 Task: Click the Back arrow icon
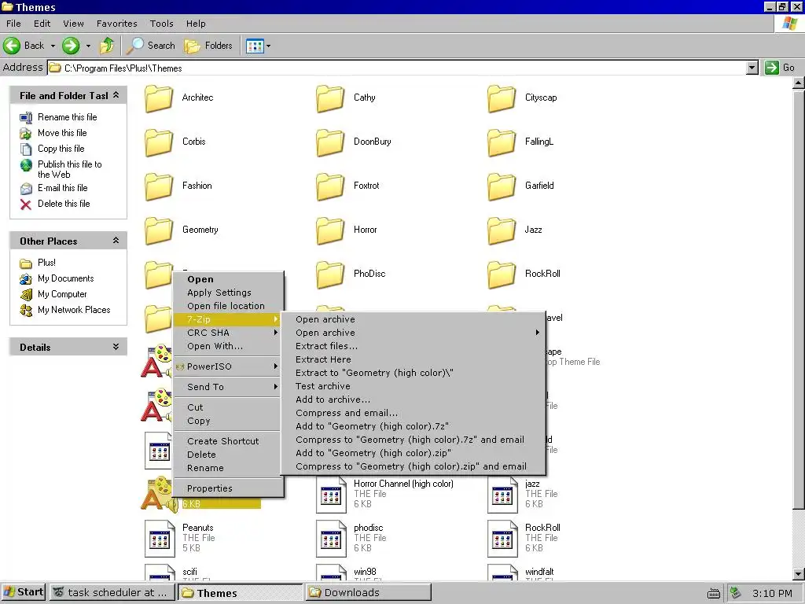click(12, 46)
